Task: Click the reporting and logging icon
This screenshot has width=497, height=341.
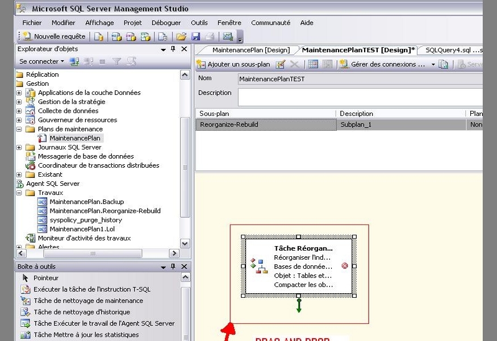Action: coord(443,64)
